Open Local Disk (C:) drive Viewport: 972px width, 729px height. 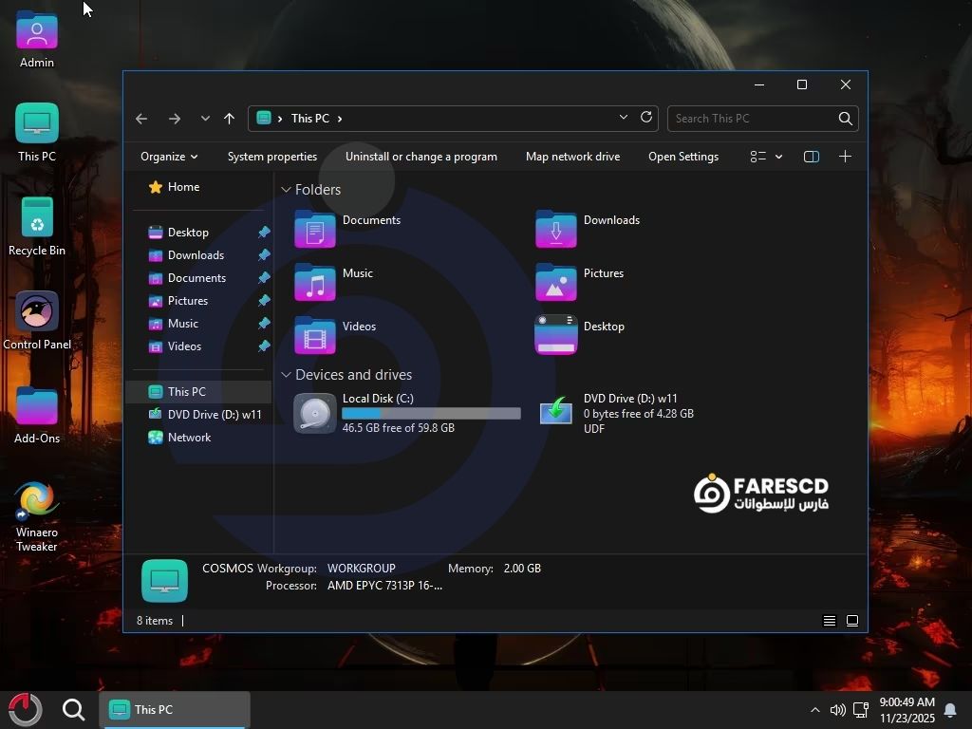tap(314, 413)
